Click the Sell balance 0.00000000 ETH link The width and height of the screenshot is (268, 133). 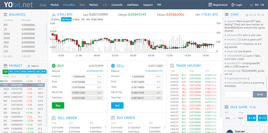pyautogui.click(x=154, y=71)
